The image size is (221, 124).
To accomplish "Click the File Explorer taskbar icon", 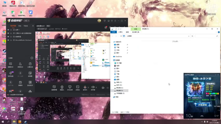I will [14, 122].
